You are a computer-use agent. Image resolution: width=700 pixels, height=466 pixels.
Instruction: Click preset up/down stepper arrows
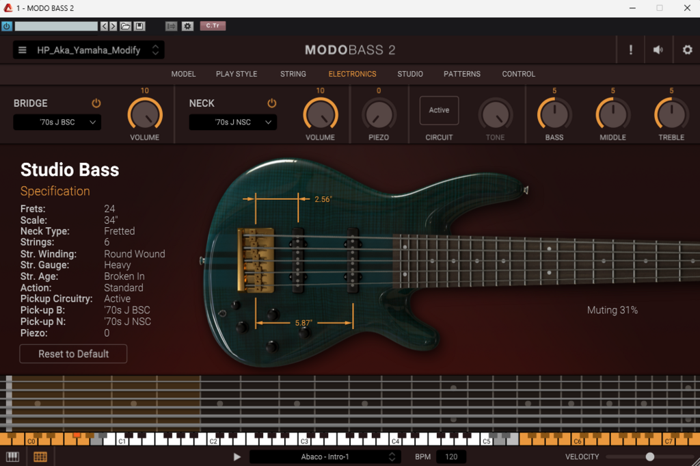(x=155, y=50)
